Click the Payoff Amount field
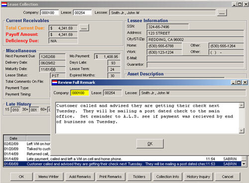 point(63,34)
